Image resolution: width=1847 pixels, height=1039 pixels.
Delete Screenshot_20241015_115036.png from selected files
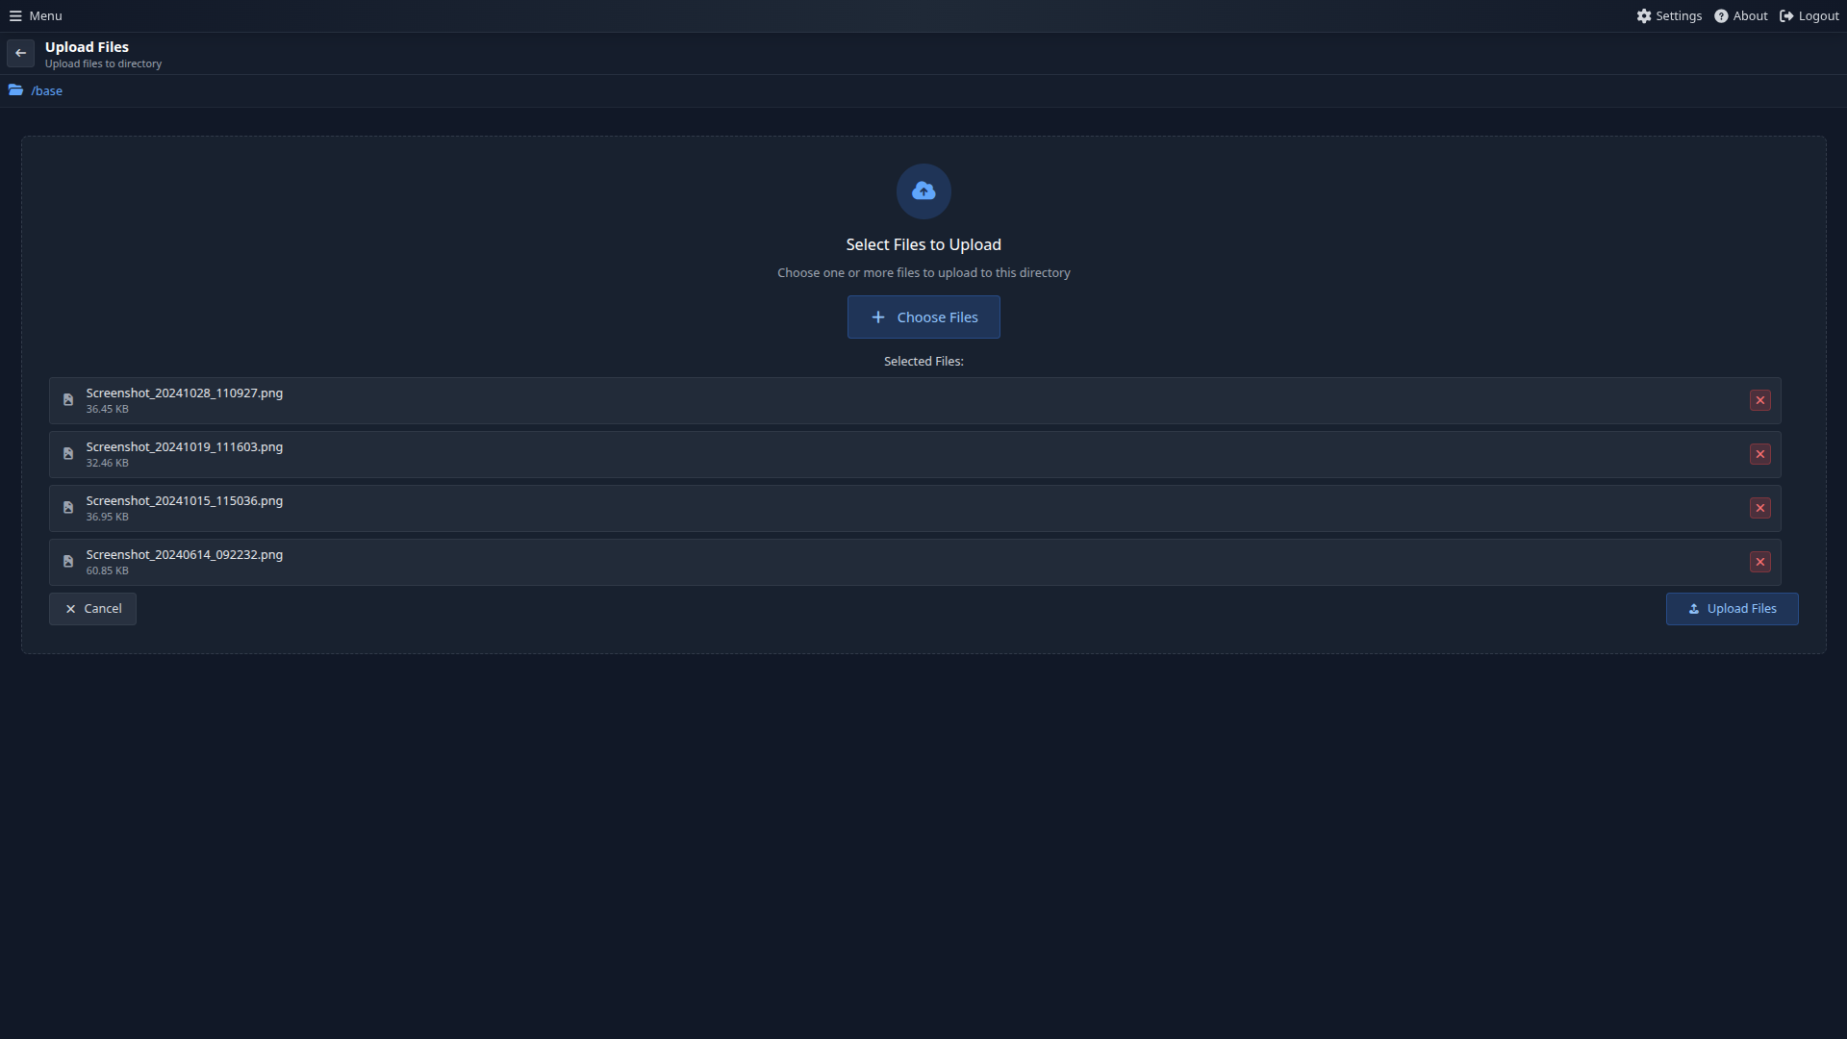point(1759,508)
